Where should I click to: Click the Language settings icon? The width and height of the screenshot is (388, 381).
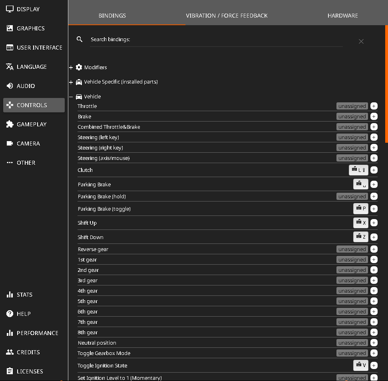coord(10,67)
